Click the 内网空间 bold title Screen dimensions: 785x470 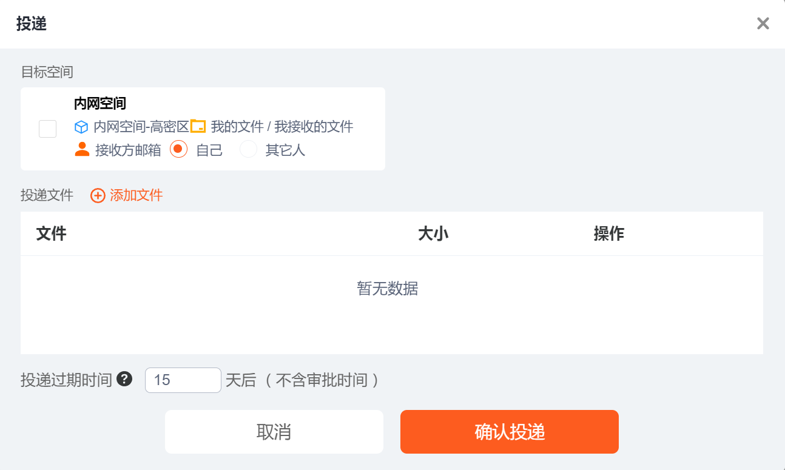pyautogui.click(x=99, y=104)
